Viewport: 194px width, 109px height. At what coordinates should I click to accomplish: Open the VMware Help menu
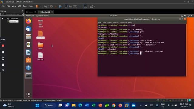pos(30,6)
